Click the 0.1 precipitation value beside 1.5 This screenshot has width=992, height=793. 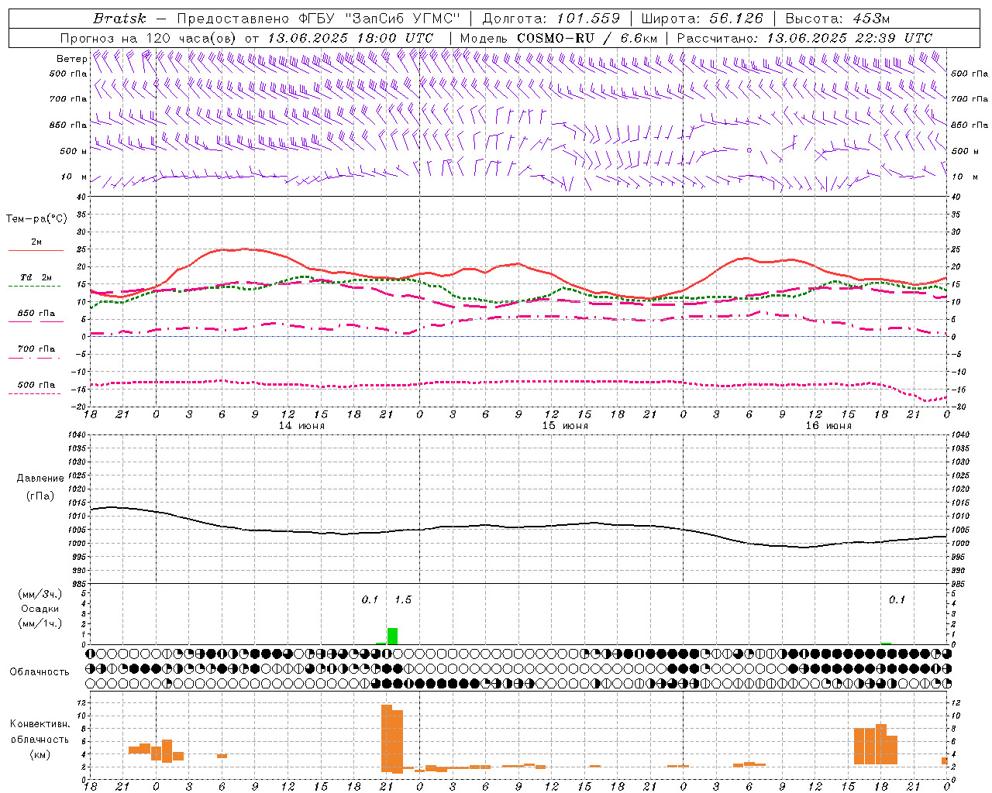pos(370,599)
